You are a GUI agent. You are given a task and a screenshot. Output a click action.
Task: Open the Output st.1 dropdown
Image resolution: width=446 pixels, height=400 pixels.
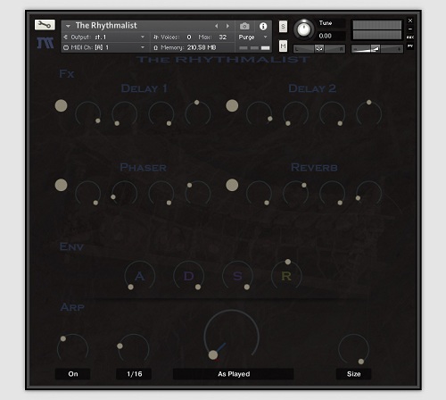tap(143, 37)
